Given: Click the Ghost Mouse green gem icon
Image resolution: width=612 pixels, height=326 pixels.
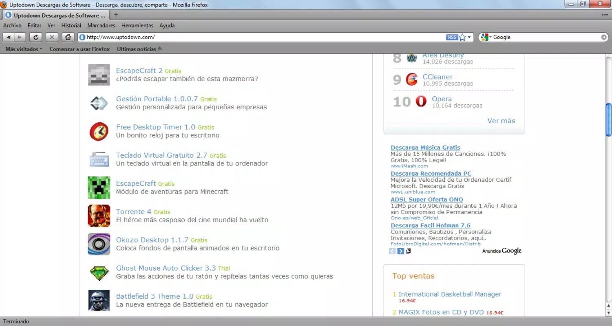Looking at the screenshot, I should pos(99,273).
